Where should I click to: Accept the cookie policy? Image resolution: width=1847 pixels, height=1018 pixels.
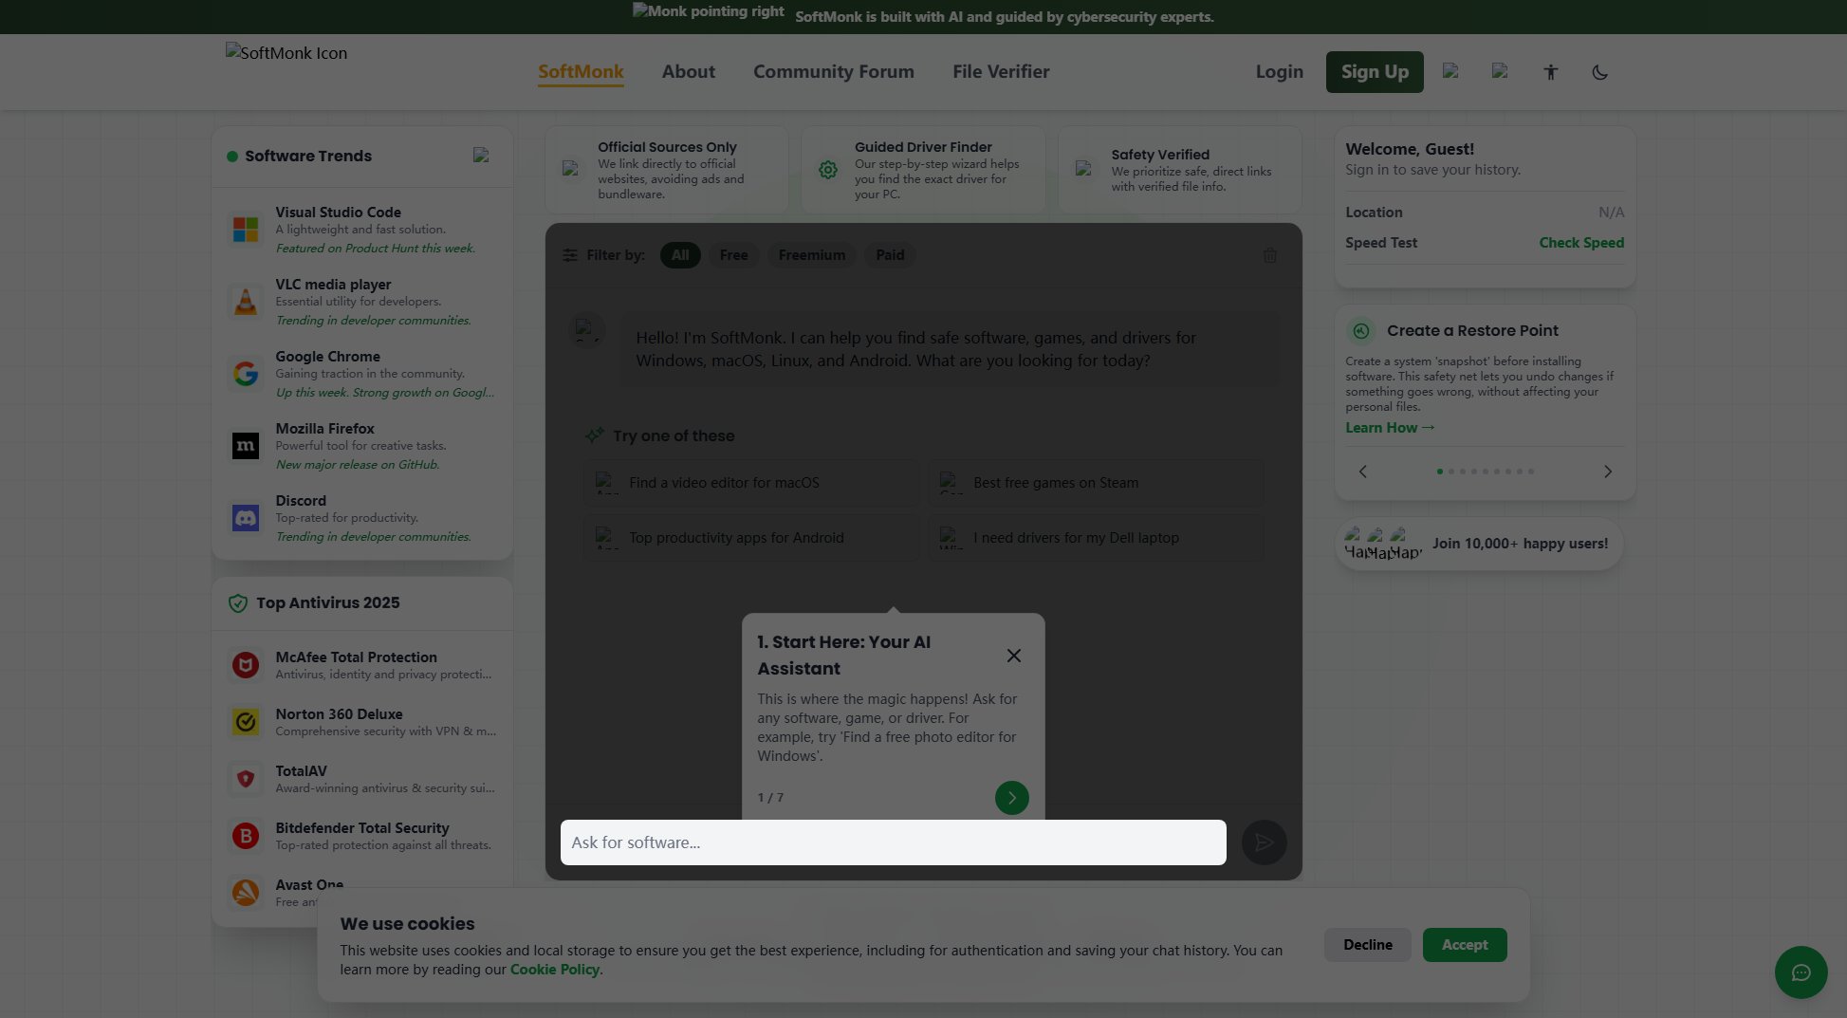point(1464,945)
